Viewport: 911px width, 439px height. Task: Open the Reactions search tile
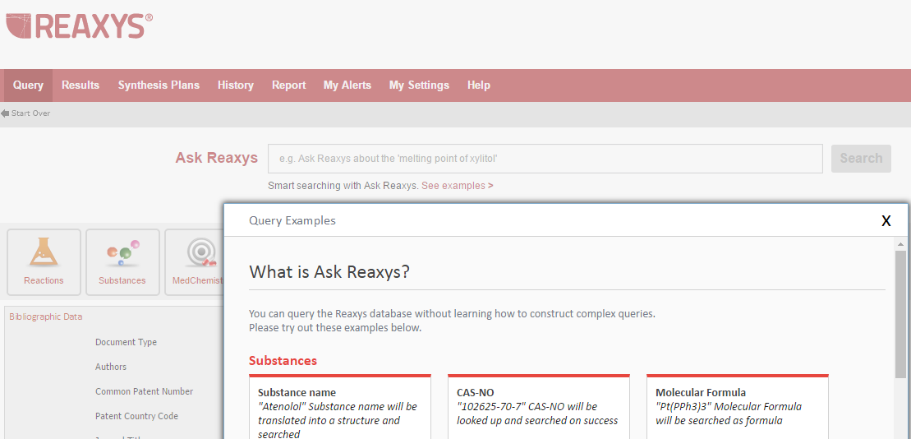tap(44, 261)
